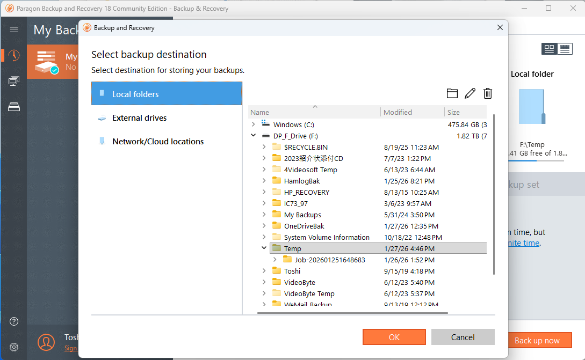The width and height of the screenshot is (585, 360).
Task: Click the HamlogBak folder icon
Action: [277, 180]
